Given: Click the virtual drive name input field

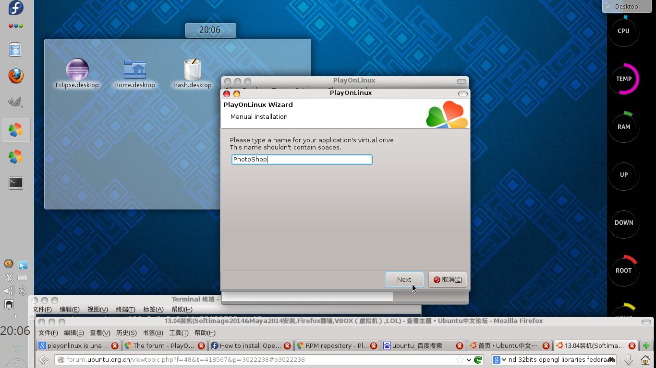Looking at the screenshot, I should [302, 160].
